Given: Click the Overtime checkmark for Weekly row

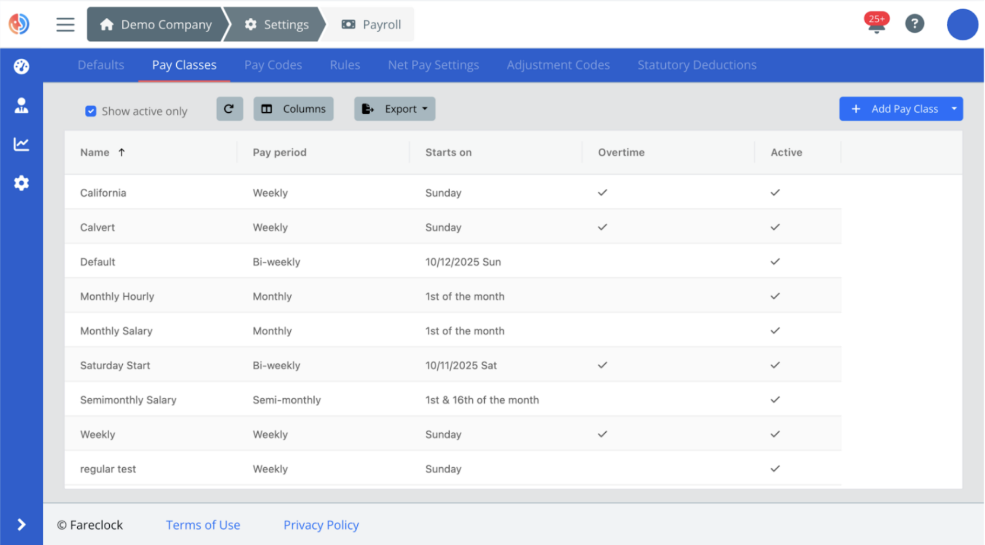Looking at the screenshot, I should [602, 434].
